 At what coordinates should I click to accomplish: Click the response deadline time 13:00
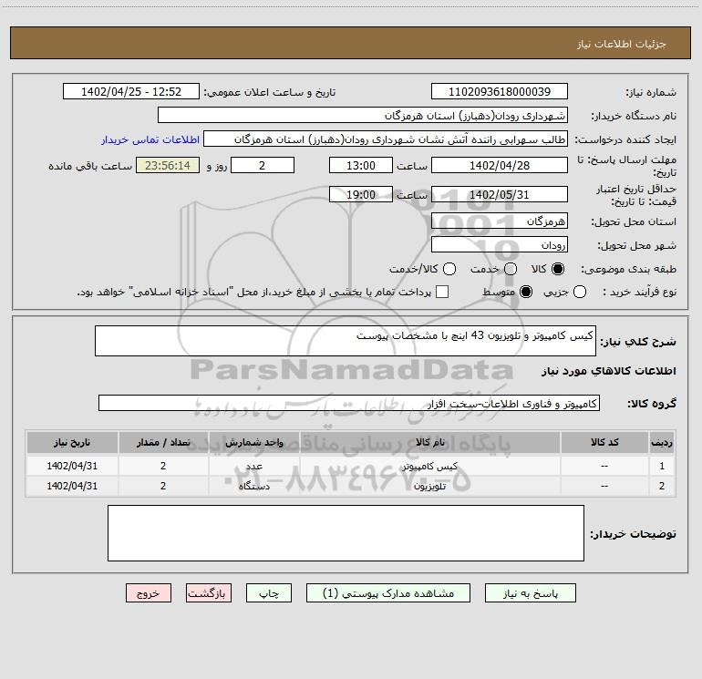click(x=361, y=165)
